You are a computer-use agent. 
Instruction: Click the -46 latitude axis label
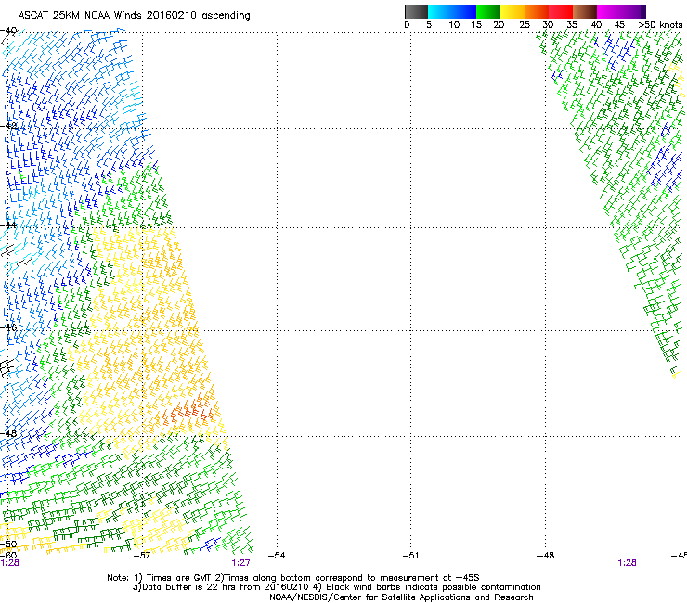tap(8, 327)
